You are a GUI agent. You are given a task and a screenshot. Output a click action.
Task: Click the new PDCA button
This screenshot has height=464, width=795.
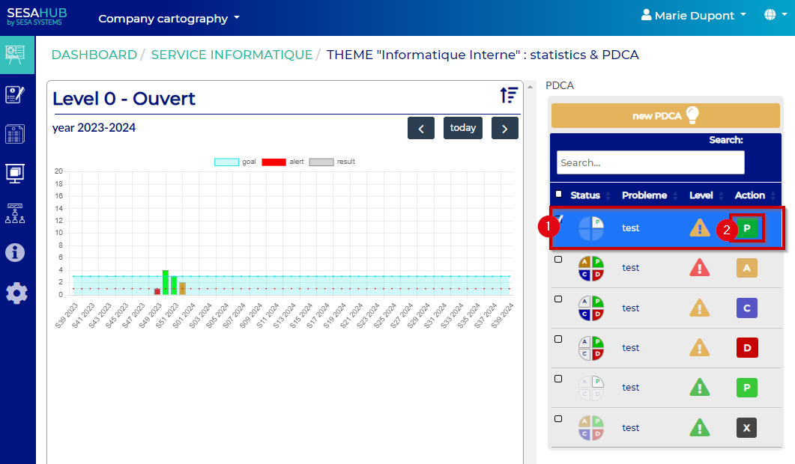click(665, 115)
